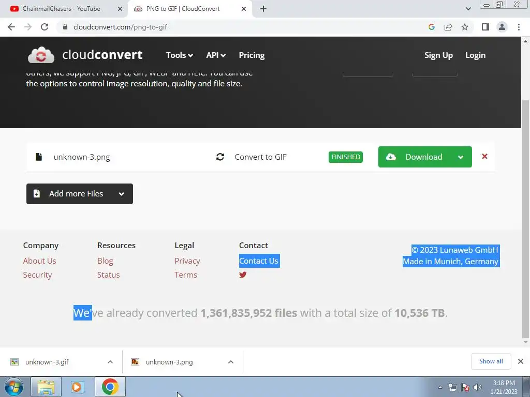Open the Pricing page
Screen dimensions: 530x397
(x=252, y=55)
